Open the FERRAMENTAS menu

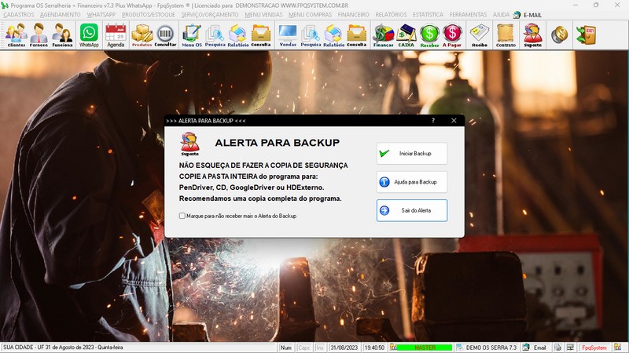[x=468, y=14]
